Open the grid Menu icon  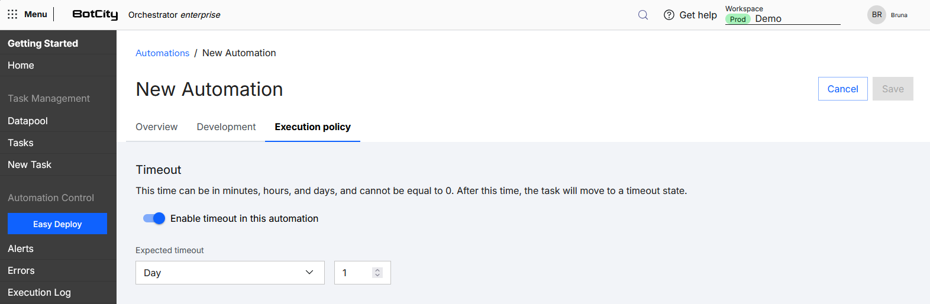(12, 14)
